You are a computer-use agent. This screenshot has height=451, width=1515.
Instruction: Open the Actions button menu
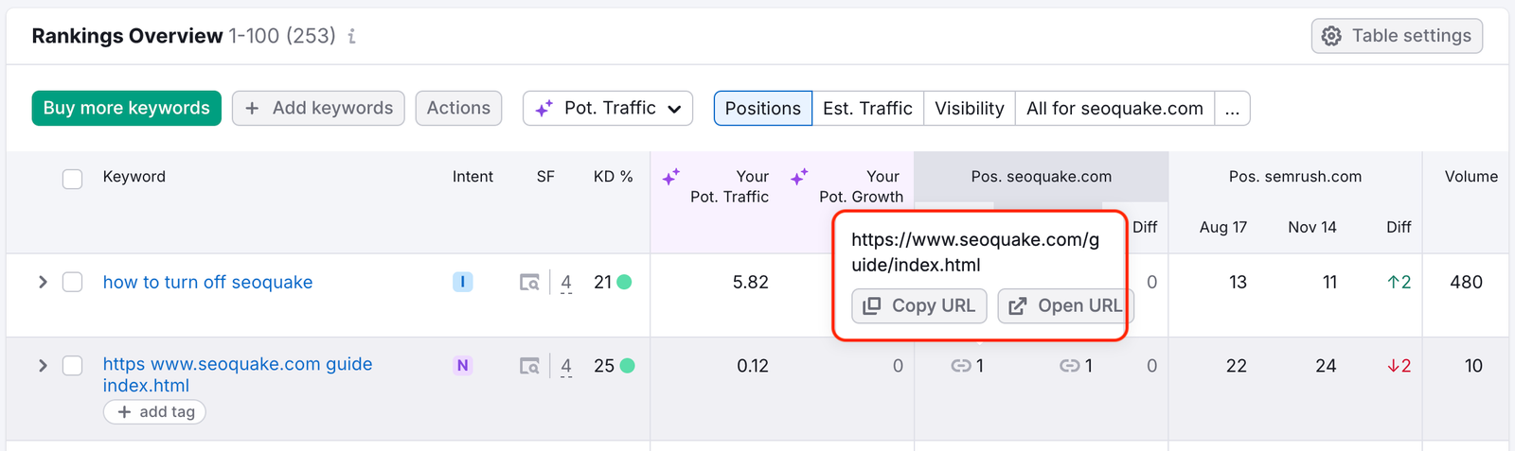[458, 108]
